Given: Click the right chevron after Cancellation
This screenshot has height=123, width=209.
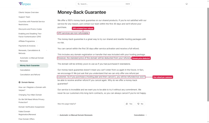Looking at the screenshot, I should pos(146,115).
